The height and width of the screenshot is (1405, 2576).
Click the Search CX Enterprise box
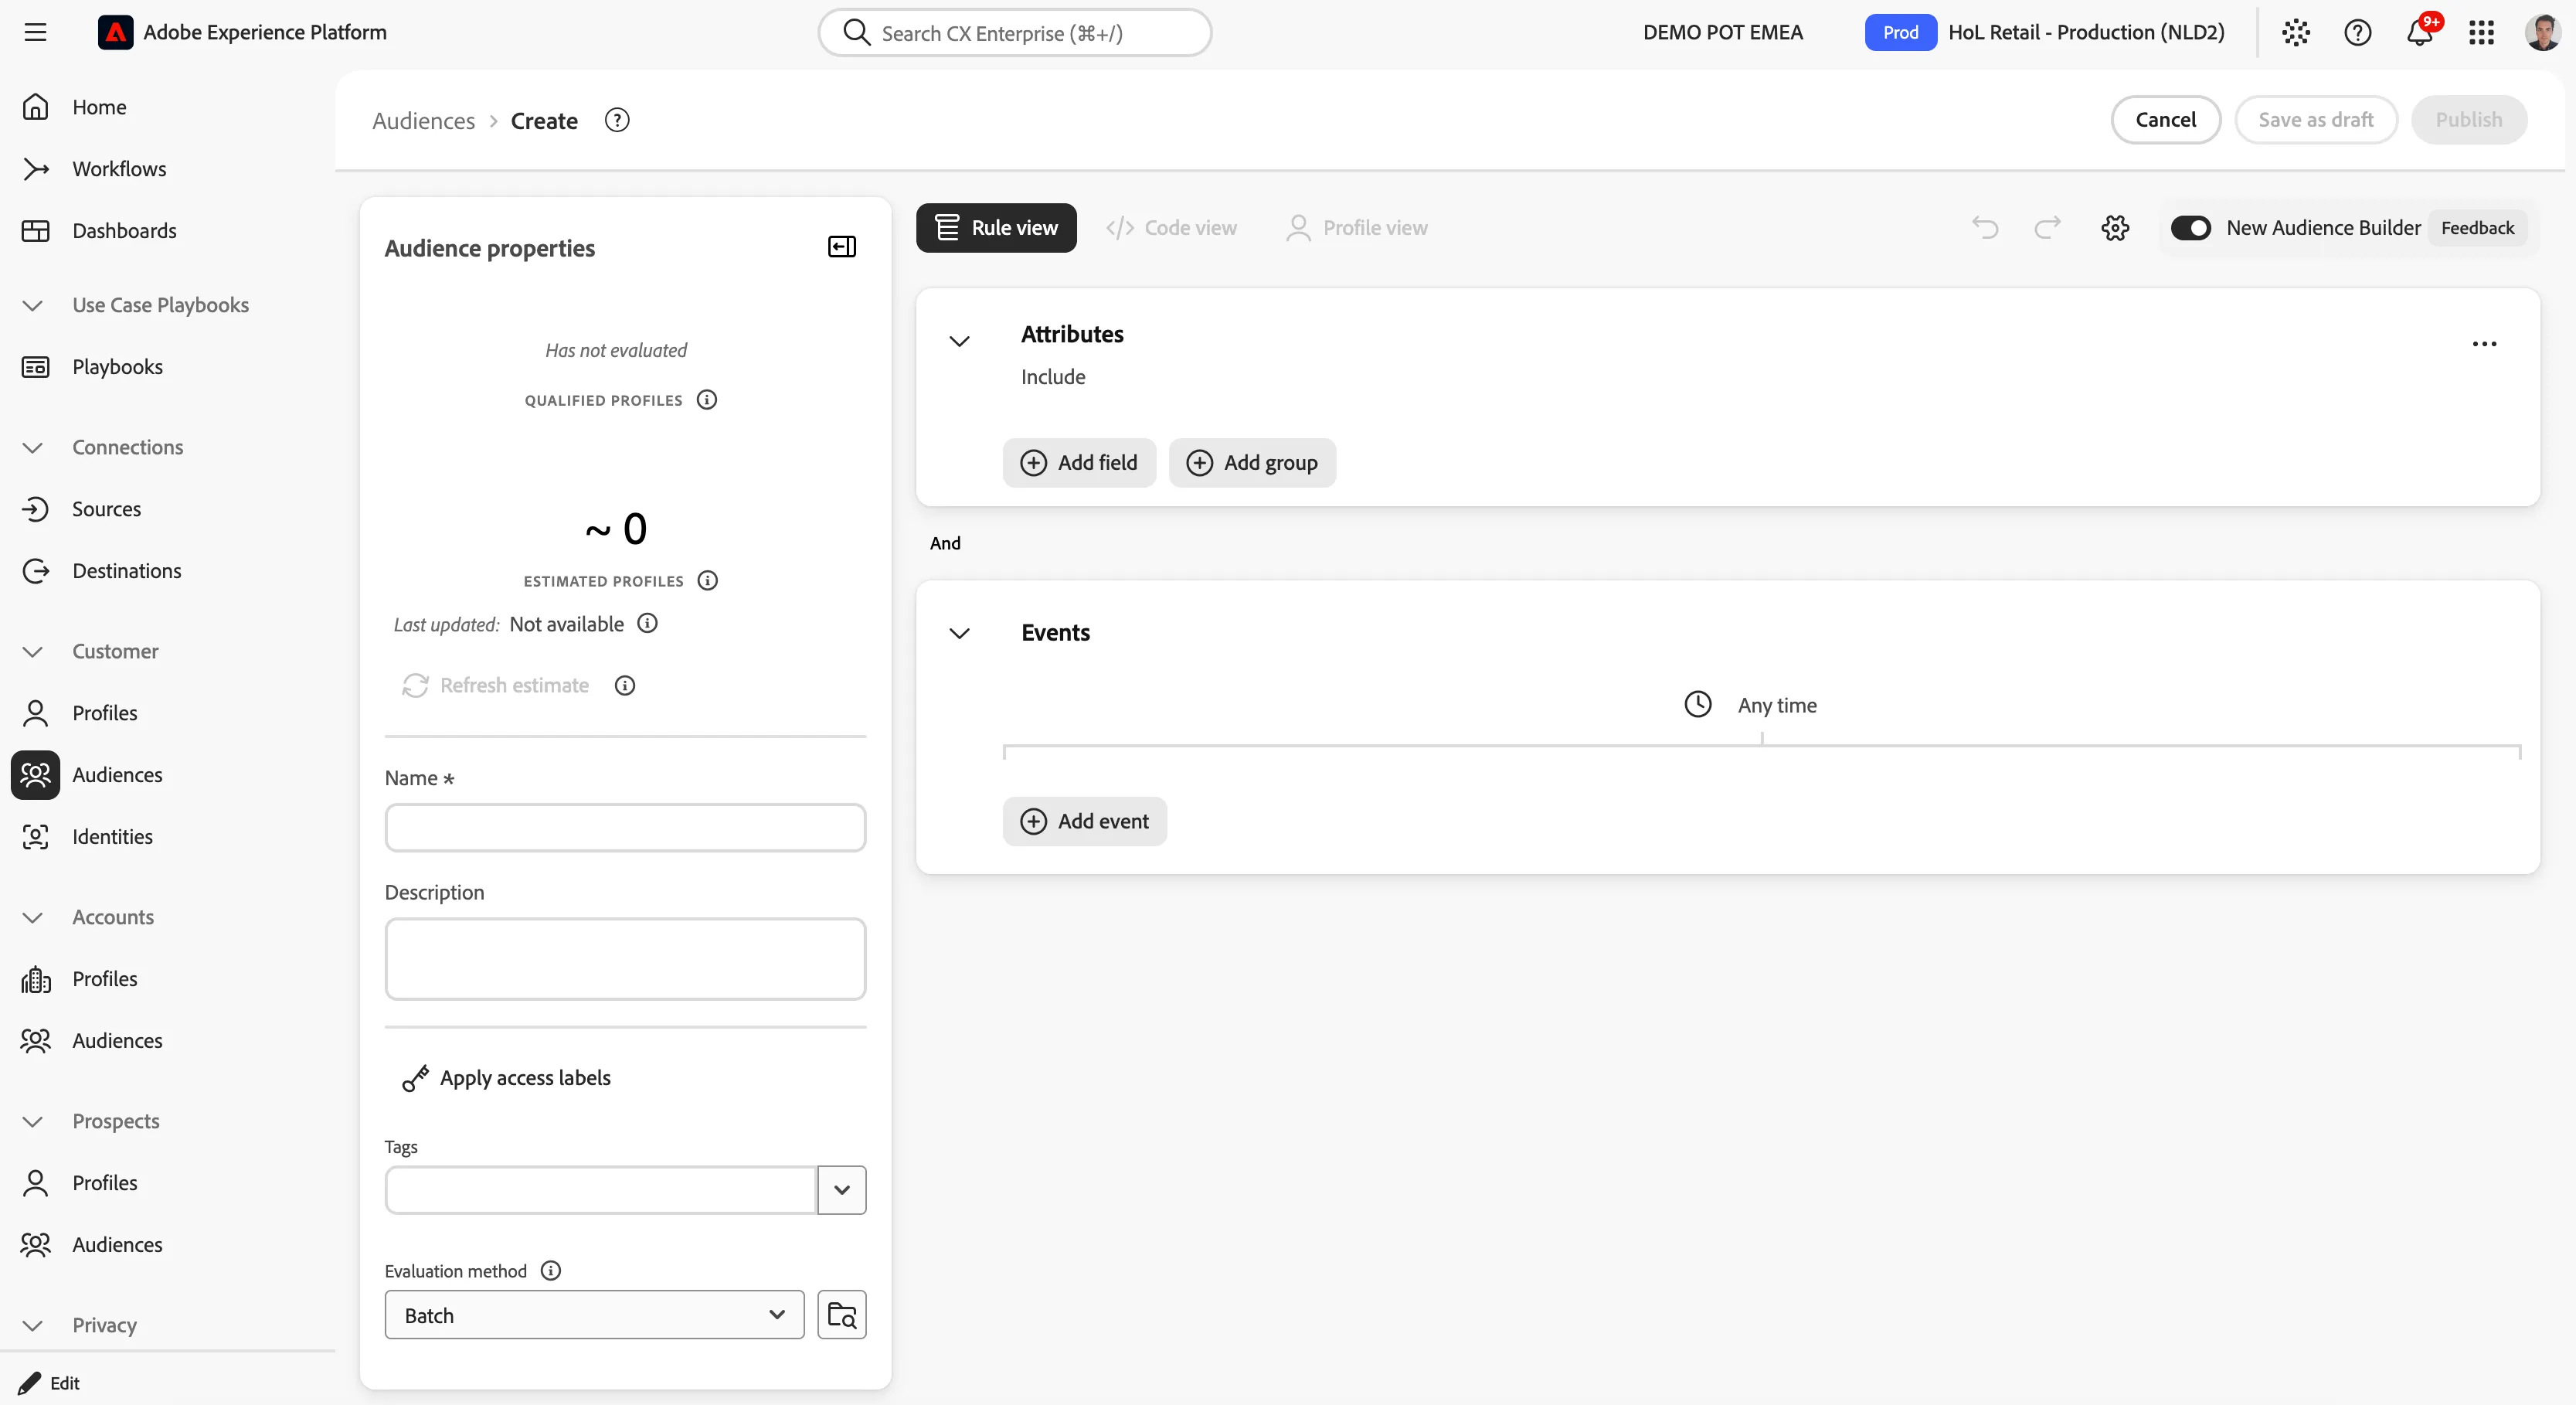(x=1015, y=33)
